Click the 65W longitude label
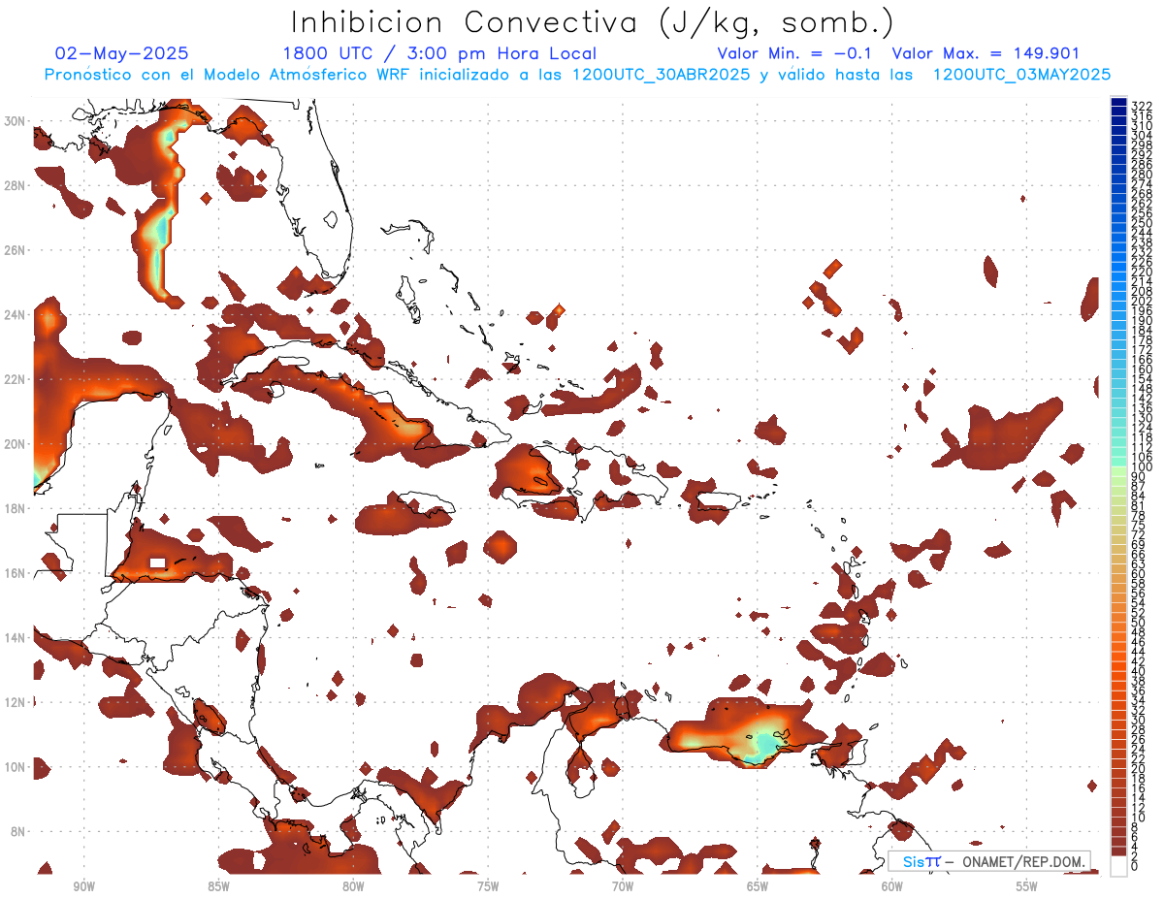Viewport: 1164px width, 899px height. click(x=758, y=886)
